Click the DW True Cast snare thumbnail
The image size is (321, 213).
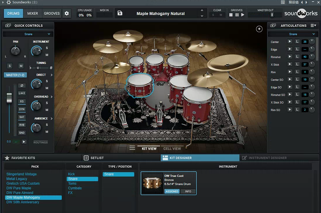coord(152,183)
